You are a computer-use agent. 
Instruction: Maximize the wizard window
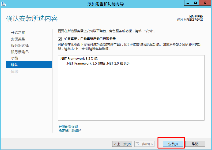tap(195, 3)
